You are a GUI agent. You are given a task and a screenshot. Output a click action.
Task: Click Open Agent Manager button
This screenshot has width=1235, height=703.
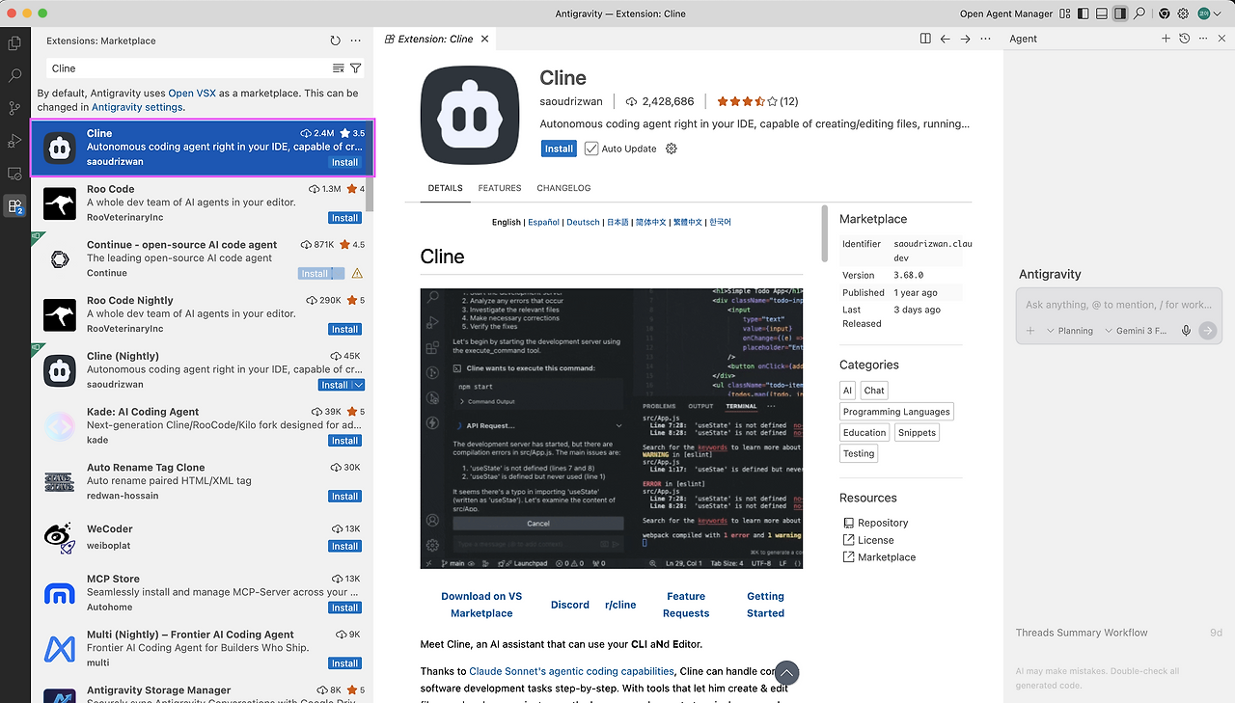[x=1006, y=14]
